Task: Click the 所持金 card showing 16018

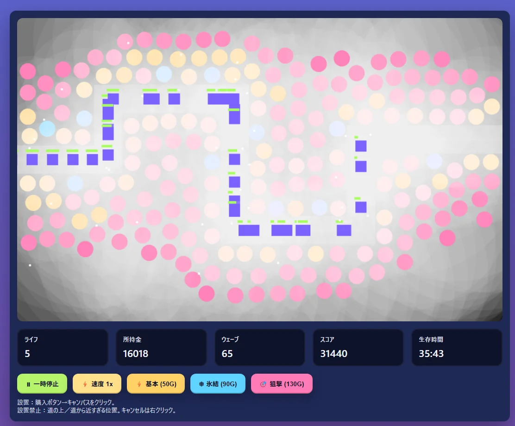Action: pyautogui.click(x=161, y=347)
